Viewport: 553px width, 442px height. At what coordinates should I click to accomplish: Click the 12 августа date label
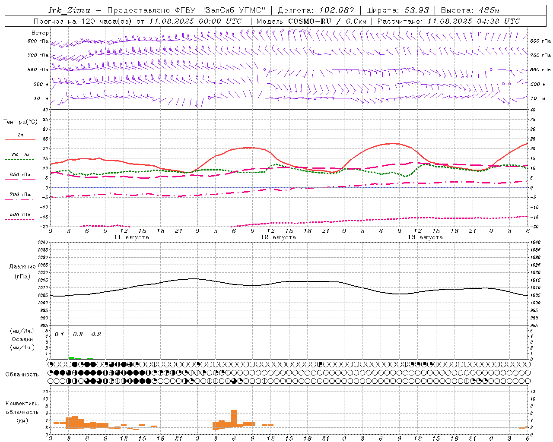278,237
